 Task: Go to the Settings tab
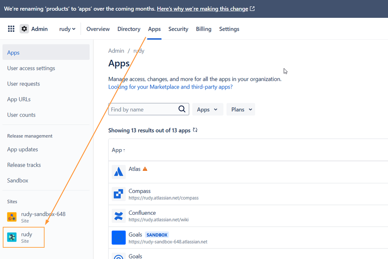pos(229,29)
